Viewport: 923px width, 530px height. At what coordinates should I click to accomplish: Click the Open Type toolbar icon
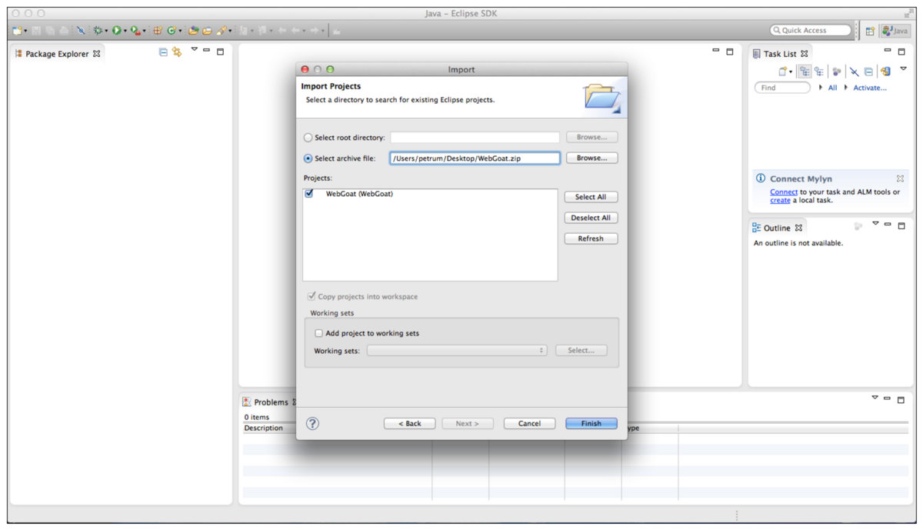click(x=194, y=31)
